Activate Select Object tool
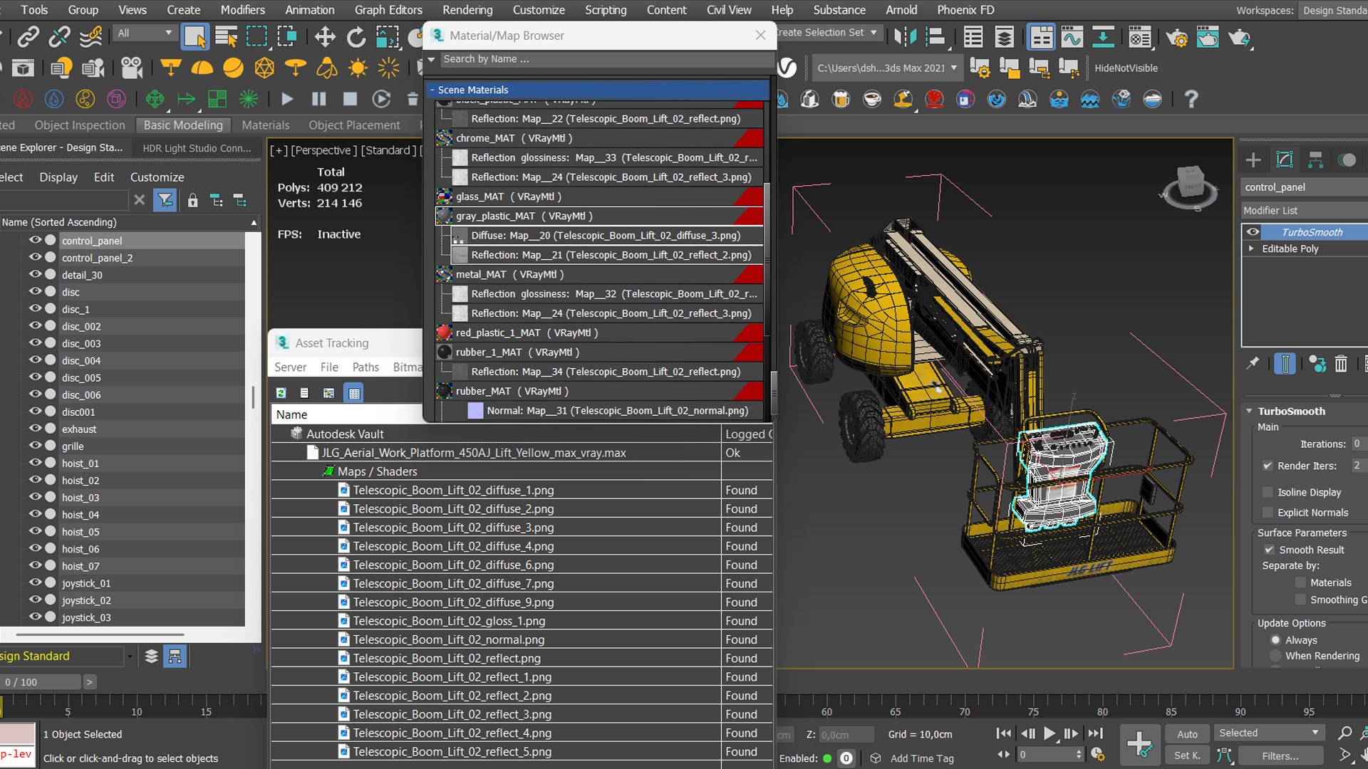The width and height of the screenshot is (1368, 769). [x=195, y=36]
